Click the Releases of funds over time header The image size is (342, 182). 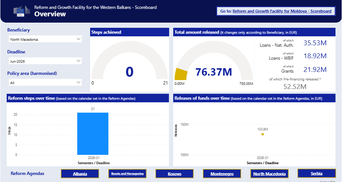254,98
